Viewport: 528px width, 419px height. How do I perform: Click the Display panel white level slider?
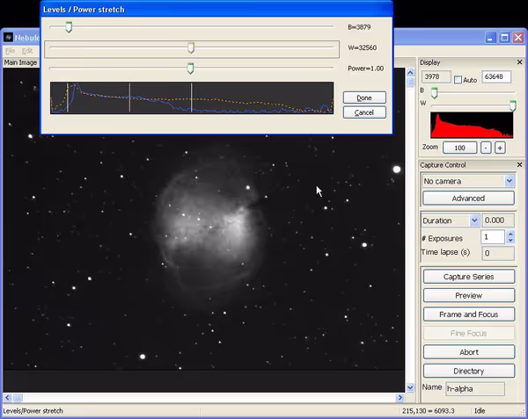(x=512, y=105)
